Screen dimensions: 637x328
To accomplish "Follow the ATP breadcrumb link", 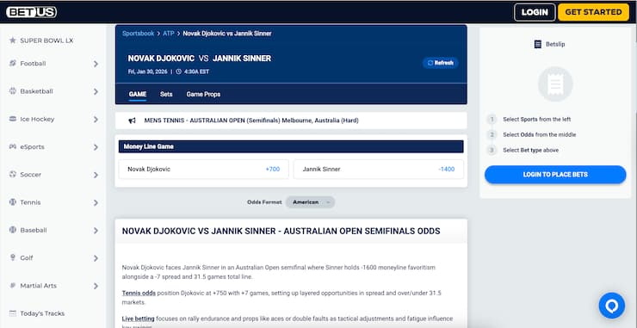I will coord(169,34).
